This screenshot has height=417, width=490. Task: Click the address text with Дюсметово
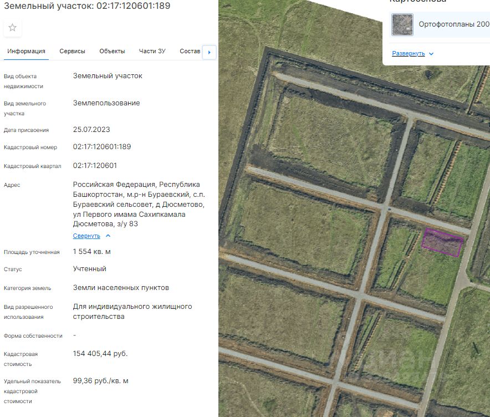tap(139, 204)
